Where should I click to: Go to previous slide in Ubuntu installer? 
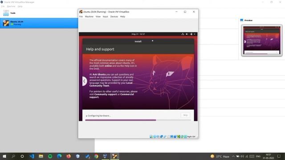[84, 81]
